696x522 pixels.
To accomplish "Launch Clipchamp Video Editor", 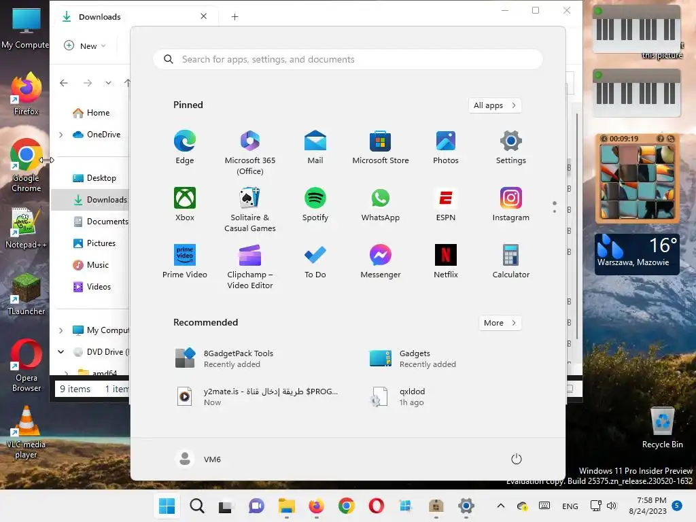I will click(x=250, y=266).
